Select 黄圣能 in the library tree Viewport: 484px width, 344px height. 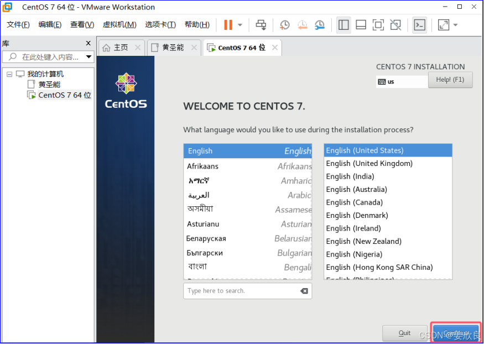coord(49,84)
